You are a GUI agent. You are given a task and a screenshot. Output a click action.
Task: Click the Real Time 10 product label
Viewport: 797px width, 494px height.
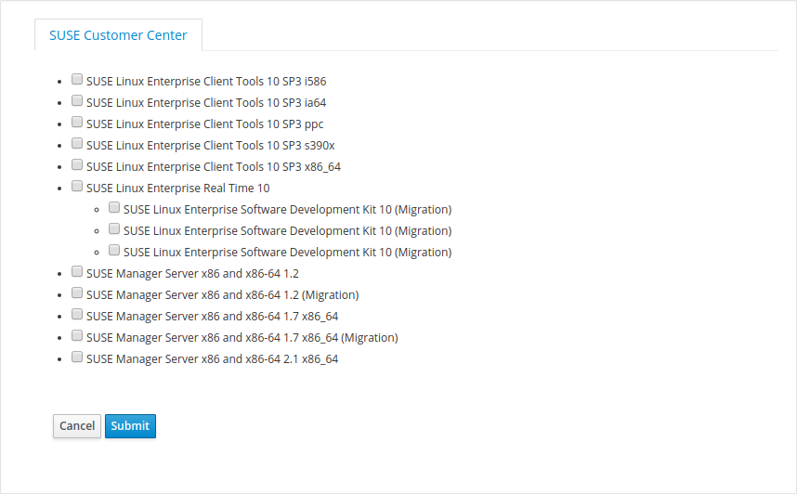tap(178, 188)
